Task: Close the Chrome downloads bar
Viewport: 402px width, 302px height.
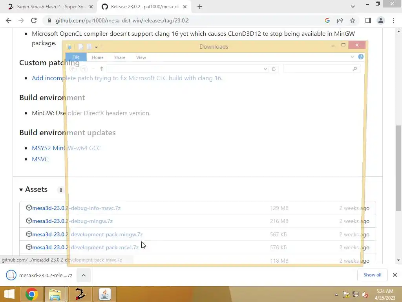Action: [x=395, y=275]
